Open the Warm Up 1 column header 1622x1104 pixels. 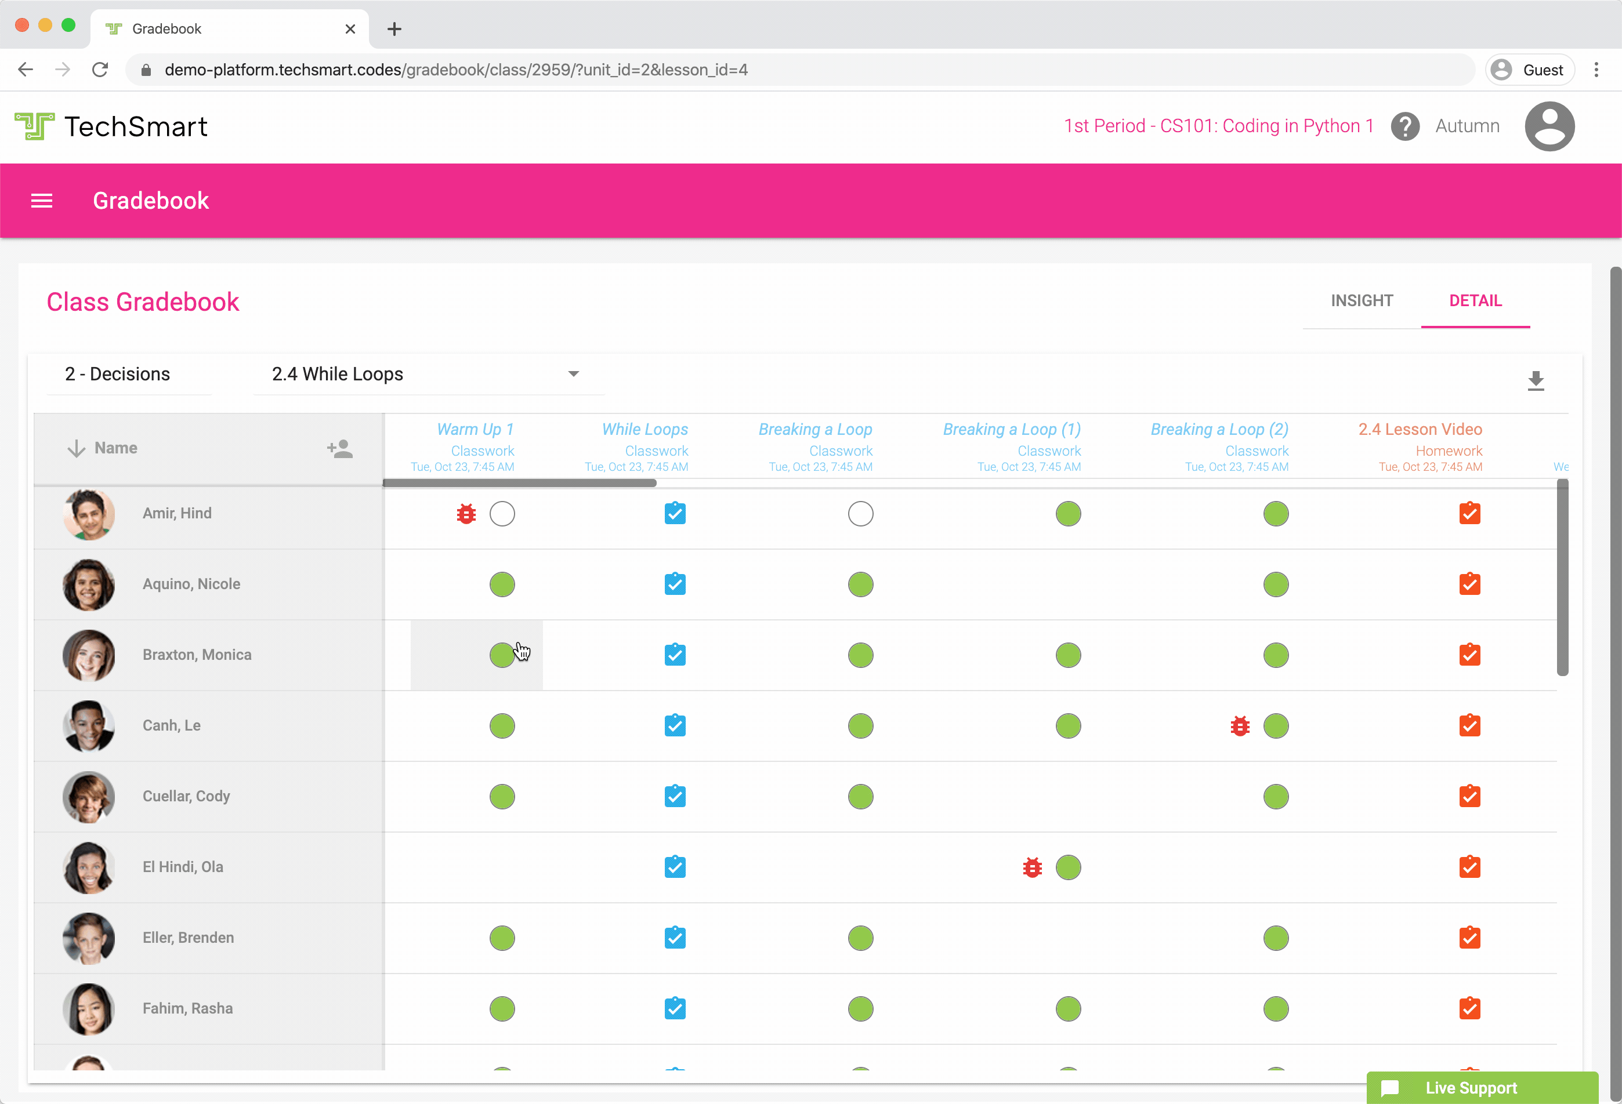point(475,430)
